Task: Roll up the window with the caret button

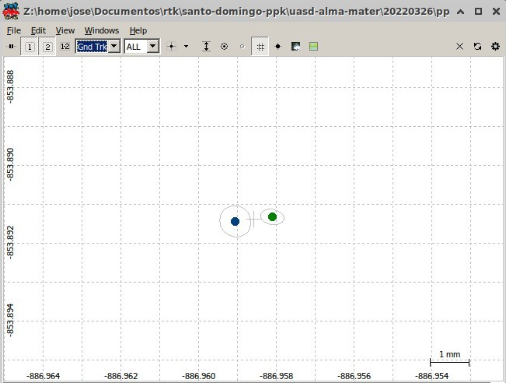Action: pyautogui.click(x=460, y=12)
